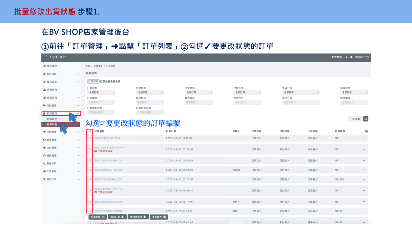Open the 付款方式 filter dropdown
Image resolution: width=412 pixels, height=232 pixels.
pyautogui.click(x=247, y=92)
